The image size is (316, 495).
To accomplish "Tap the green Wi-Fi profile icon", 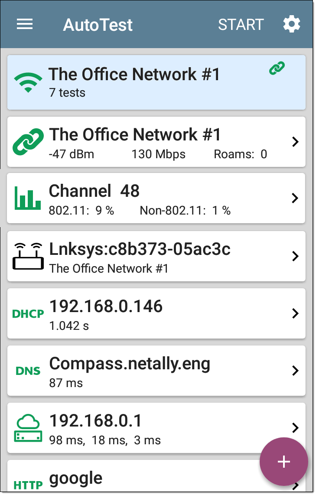I will 28,82.
